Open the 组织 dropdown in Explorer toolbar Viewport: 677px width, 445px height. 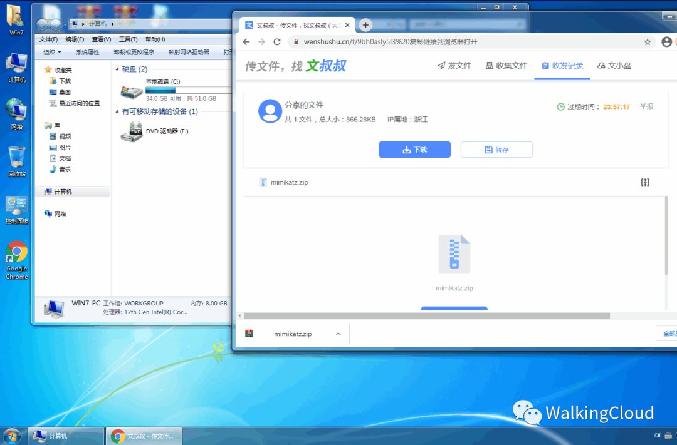click(52, 52)
